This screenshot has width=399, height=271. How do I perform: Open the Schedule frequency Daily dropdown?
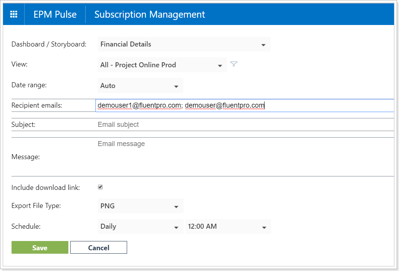(141, 226)
